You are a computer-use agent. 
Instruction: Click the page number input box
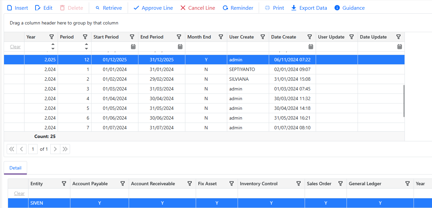click(x=33, y=149)
